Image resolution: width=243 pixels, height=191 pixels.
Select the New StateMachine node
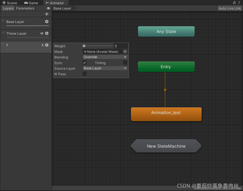166,146
